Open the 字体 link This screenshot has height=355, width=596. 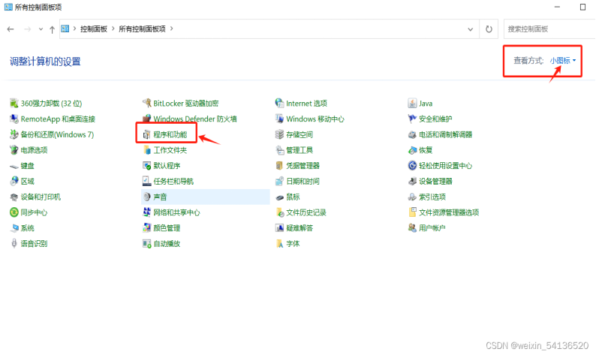[x=293, y=244]
